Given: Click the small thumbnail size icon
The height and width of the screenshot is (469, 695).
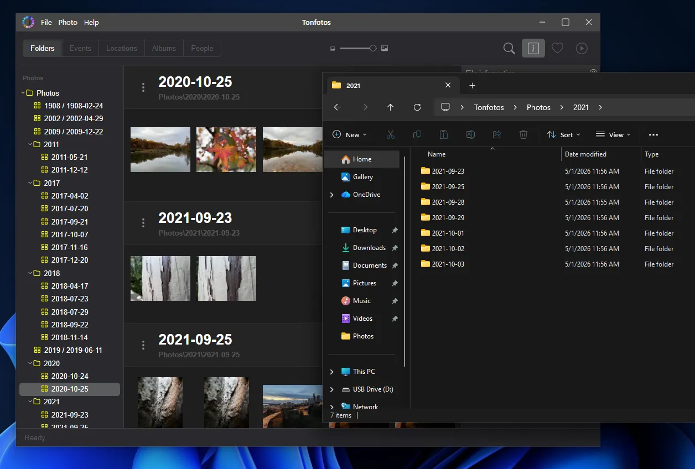Looking at the screenshot, I should coord(333,49).
